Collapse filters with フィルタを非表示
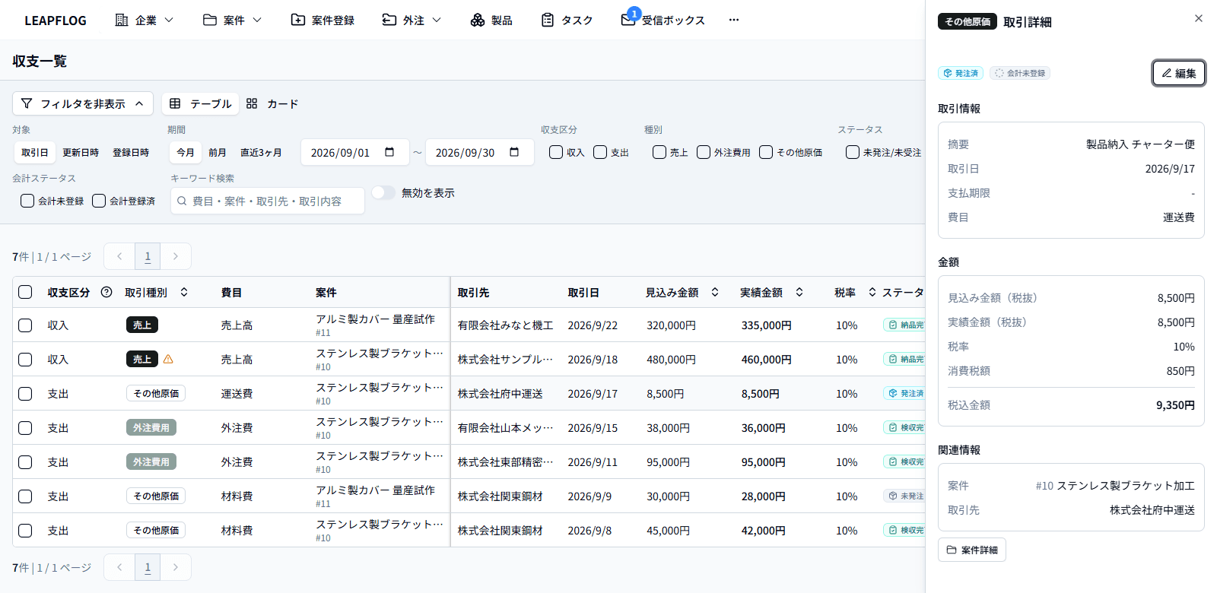This screenshot has height=593, width=1217. 83,103
